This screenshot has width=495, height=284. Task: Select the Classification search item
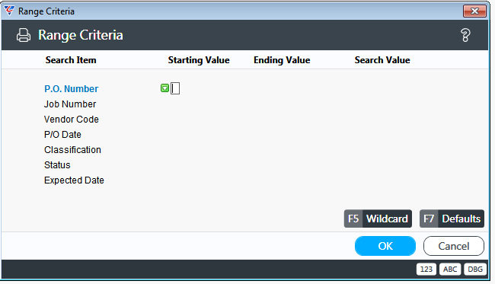point(72,149)
